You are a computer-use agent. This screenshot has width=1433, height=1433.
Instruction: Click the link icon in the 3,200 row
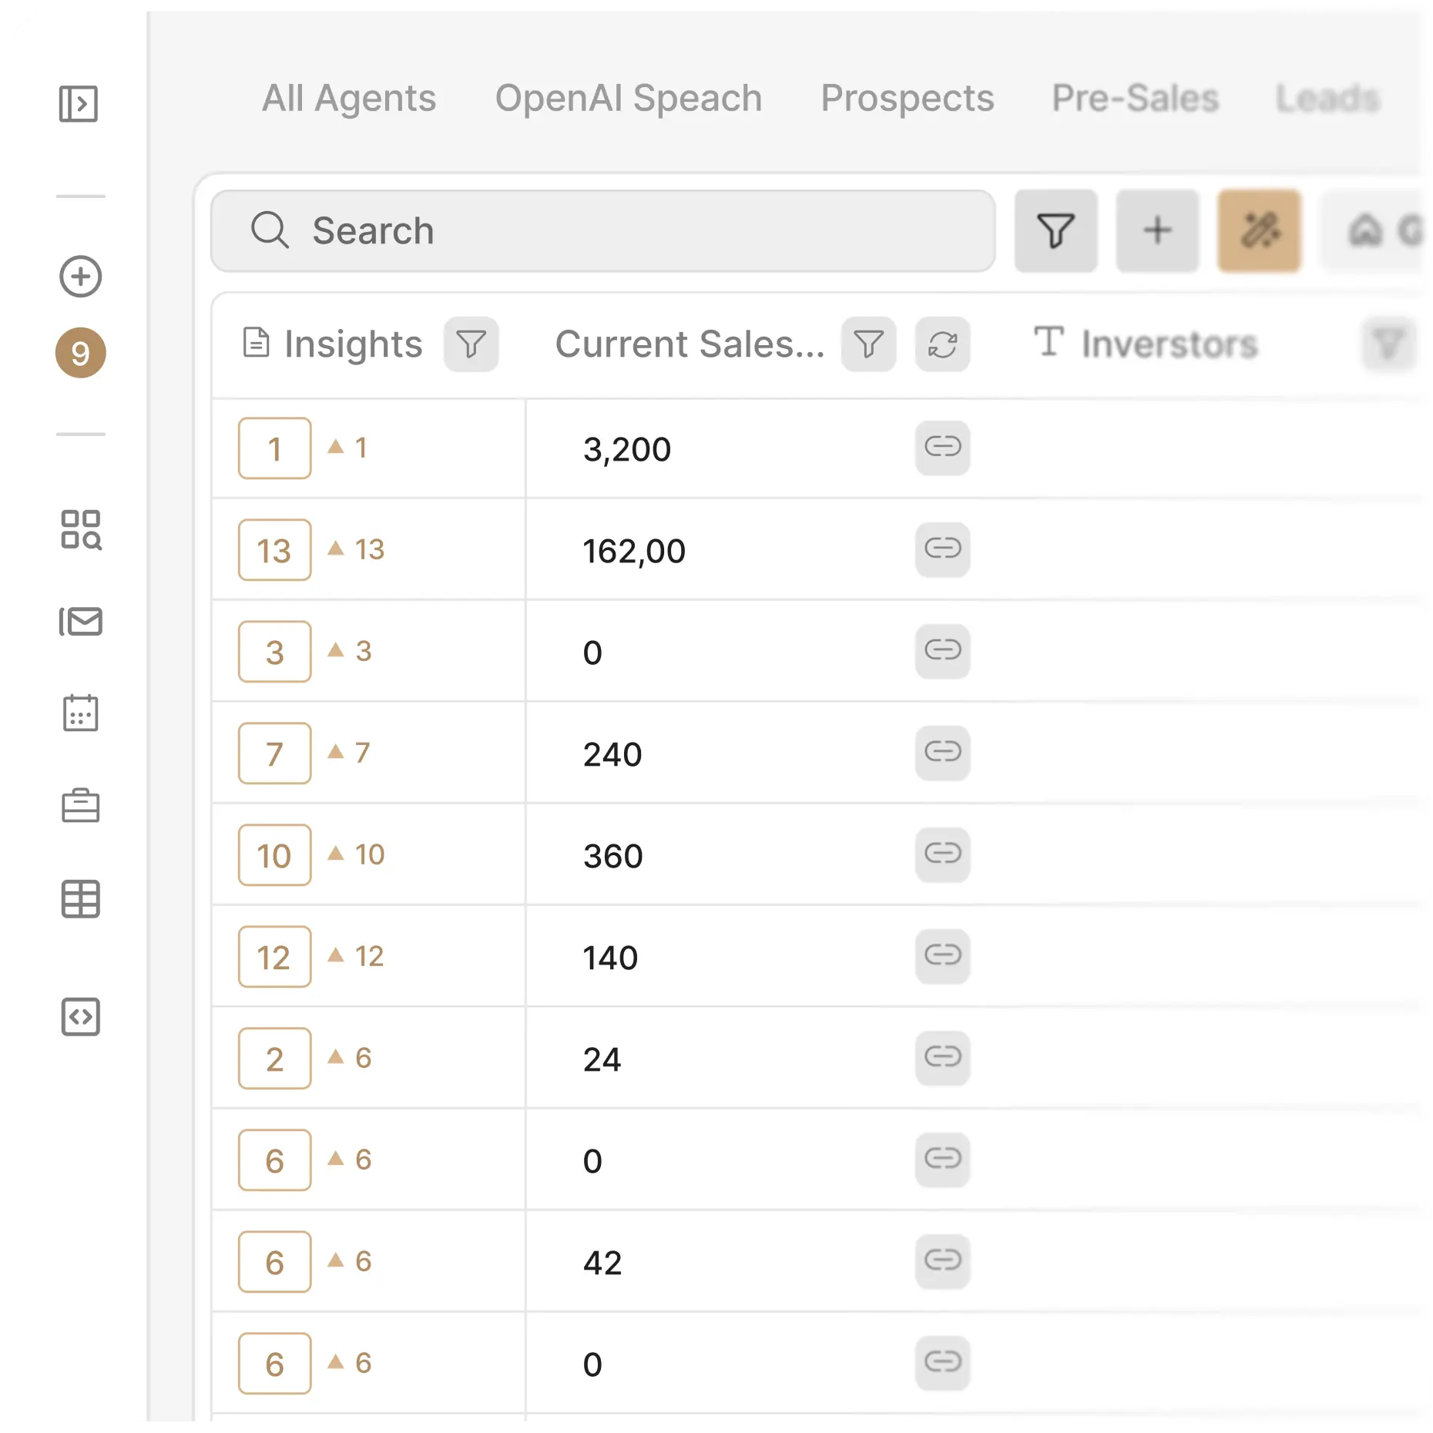(942, 447)
